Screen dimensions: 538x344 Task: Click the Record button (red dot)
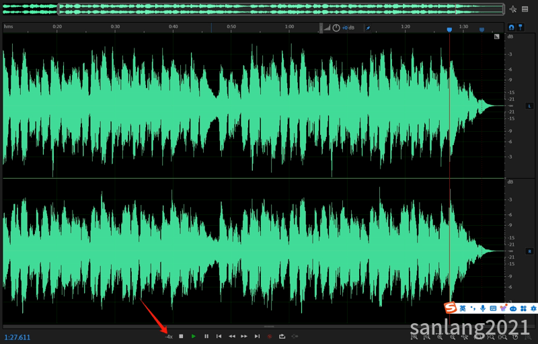tap(270, 336)
